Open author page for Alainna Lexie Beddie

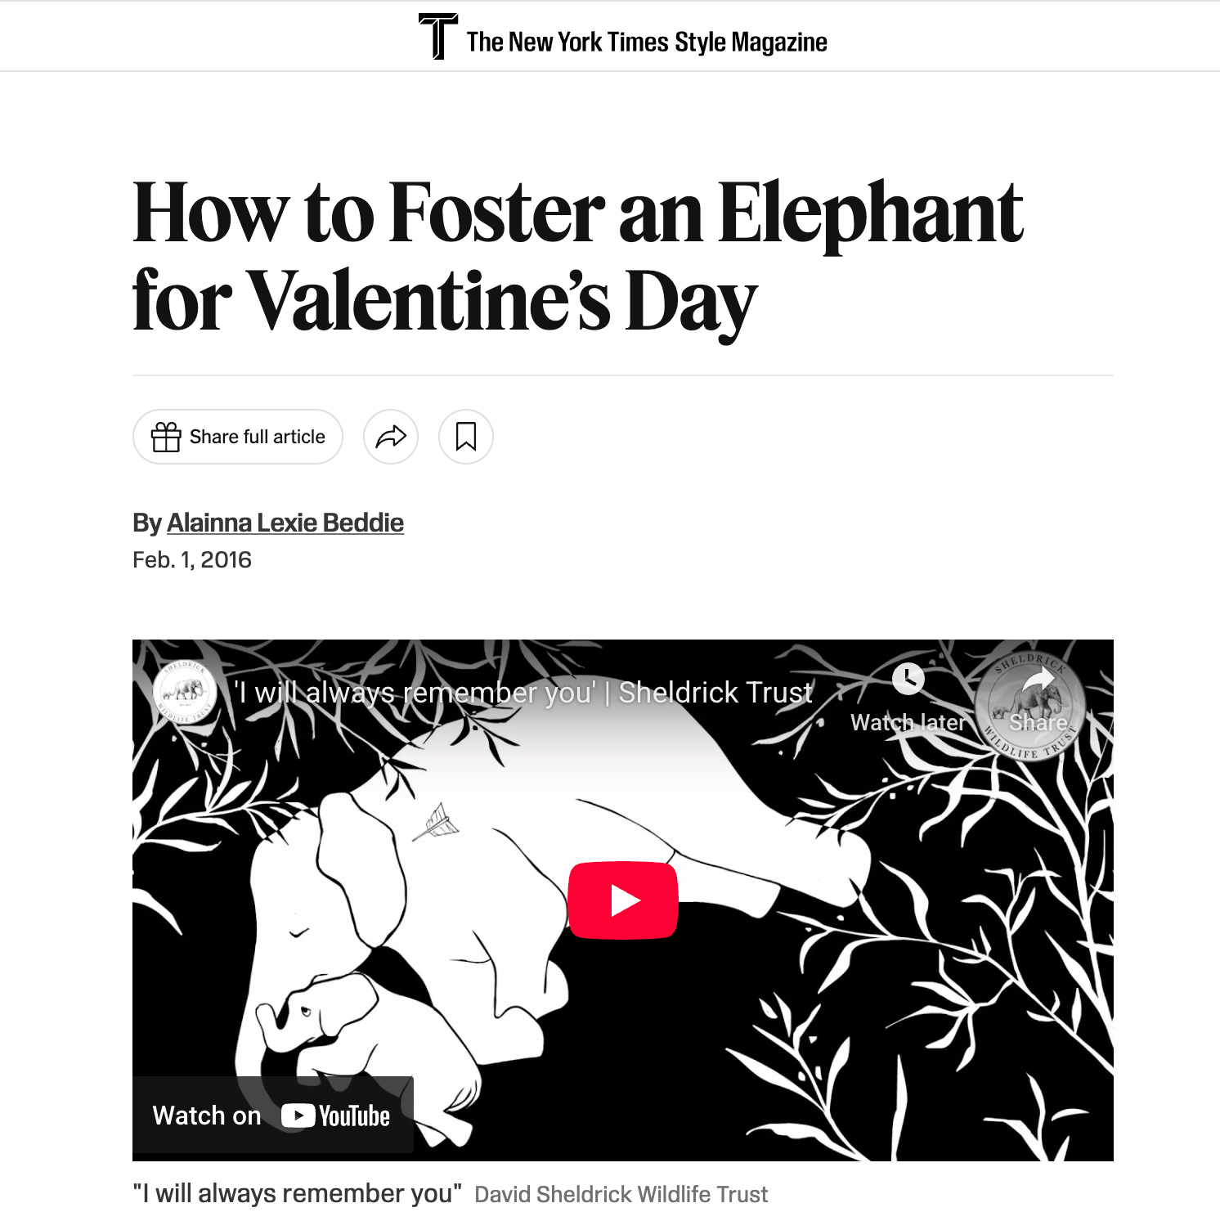pos(285,523)
